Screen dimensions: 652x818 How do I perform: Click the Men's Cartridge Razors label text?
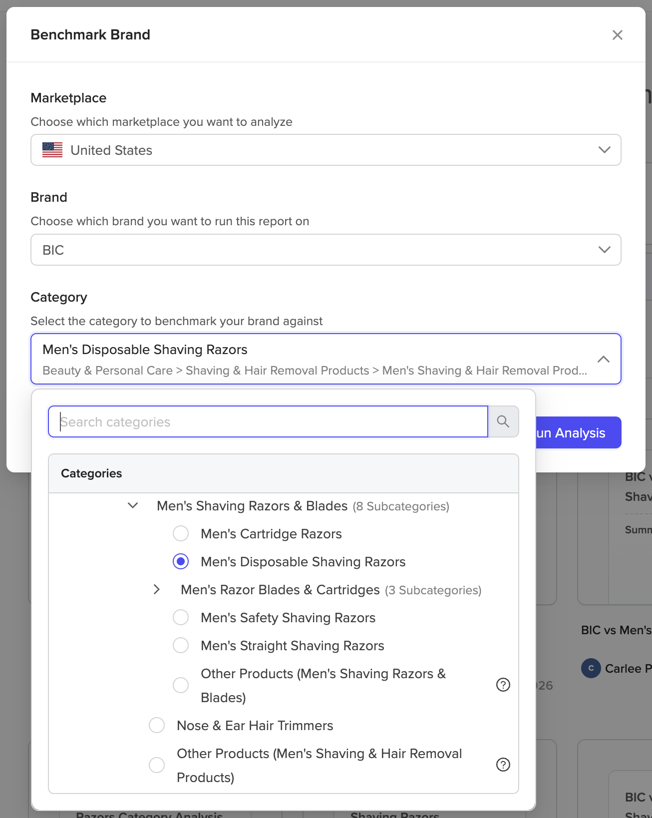point(271,534)
